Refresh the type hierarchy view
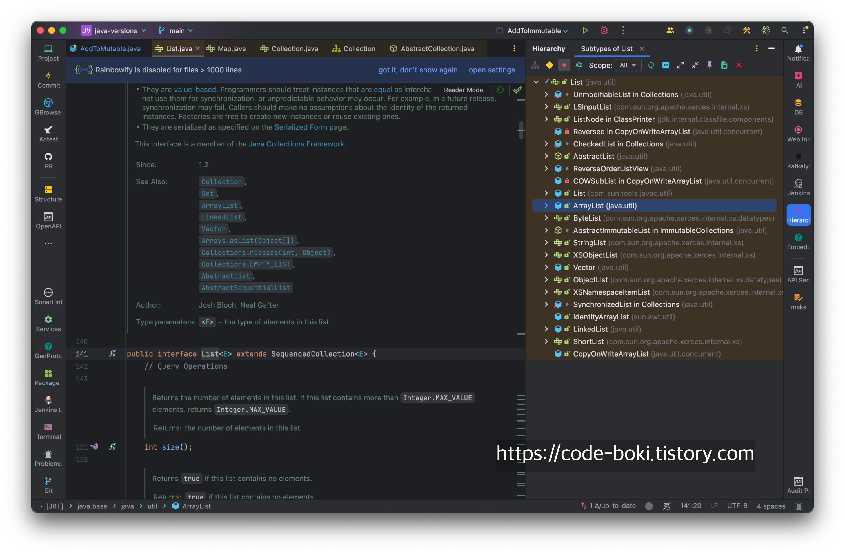The width and height of the screenshot is (845, 554). [x=651, y=65]
